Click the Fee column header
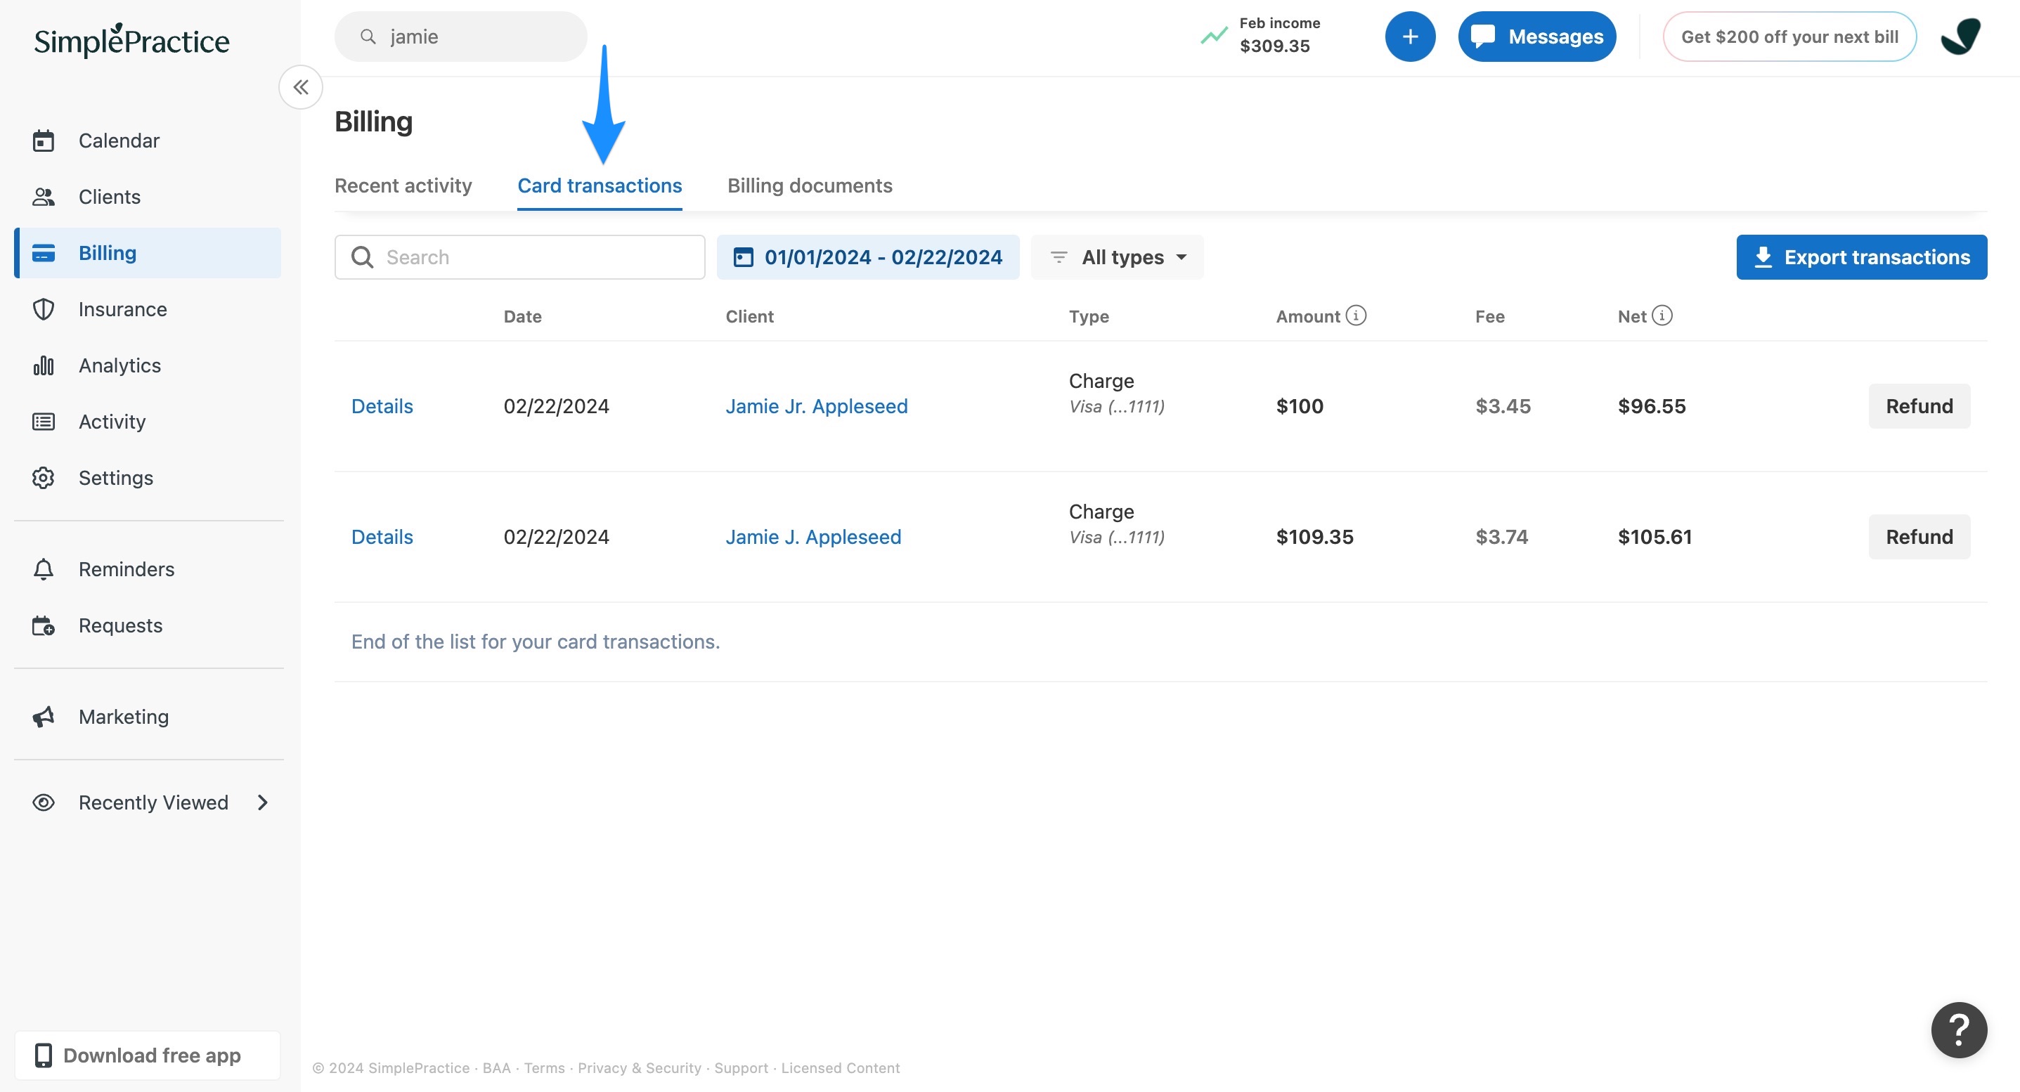This screenshot has height=1092, width=2020. pos(1489,317)
